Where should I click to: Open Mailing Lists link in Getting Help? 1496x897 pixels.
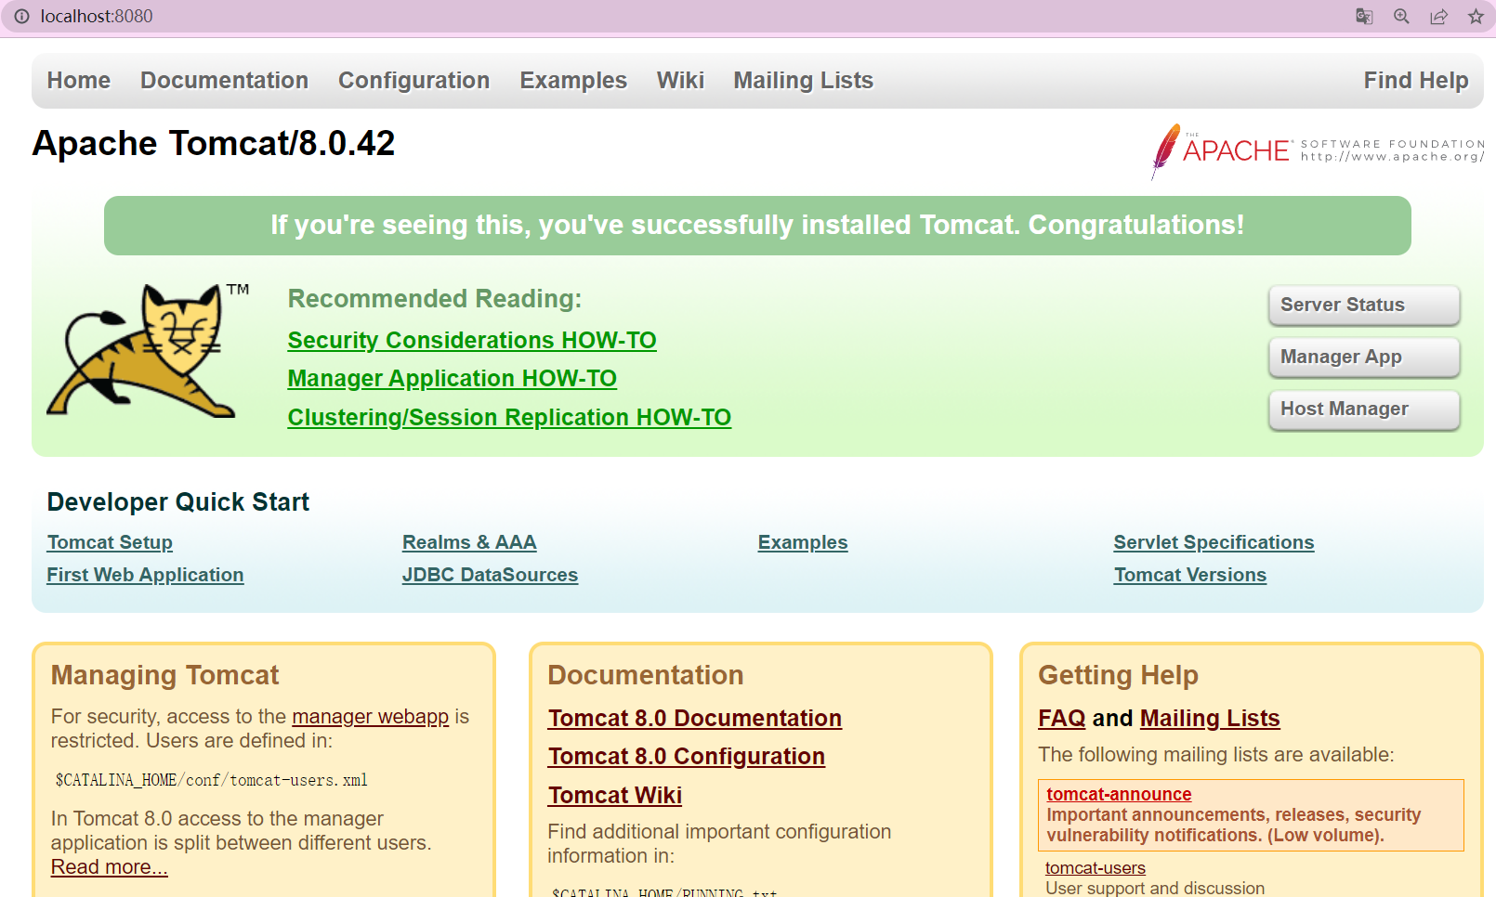[x=1210, y=719]
